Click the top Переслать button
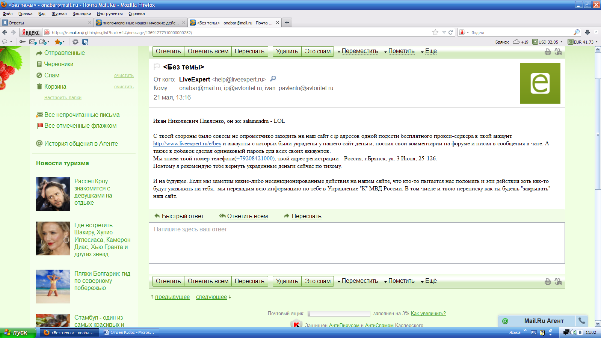601x338 pixels. [249, 51]
